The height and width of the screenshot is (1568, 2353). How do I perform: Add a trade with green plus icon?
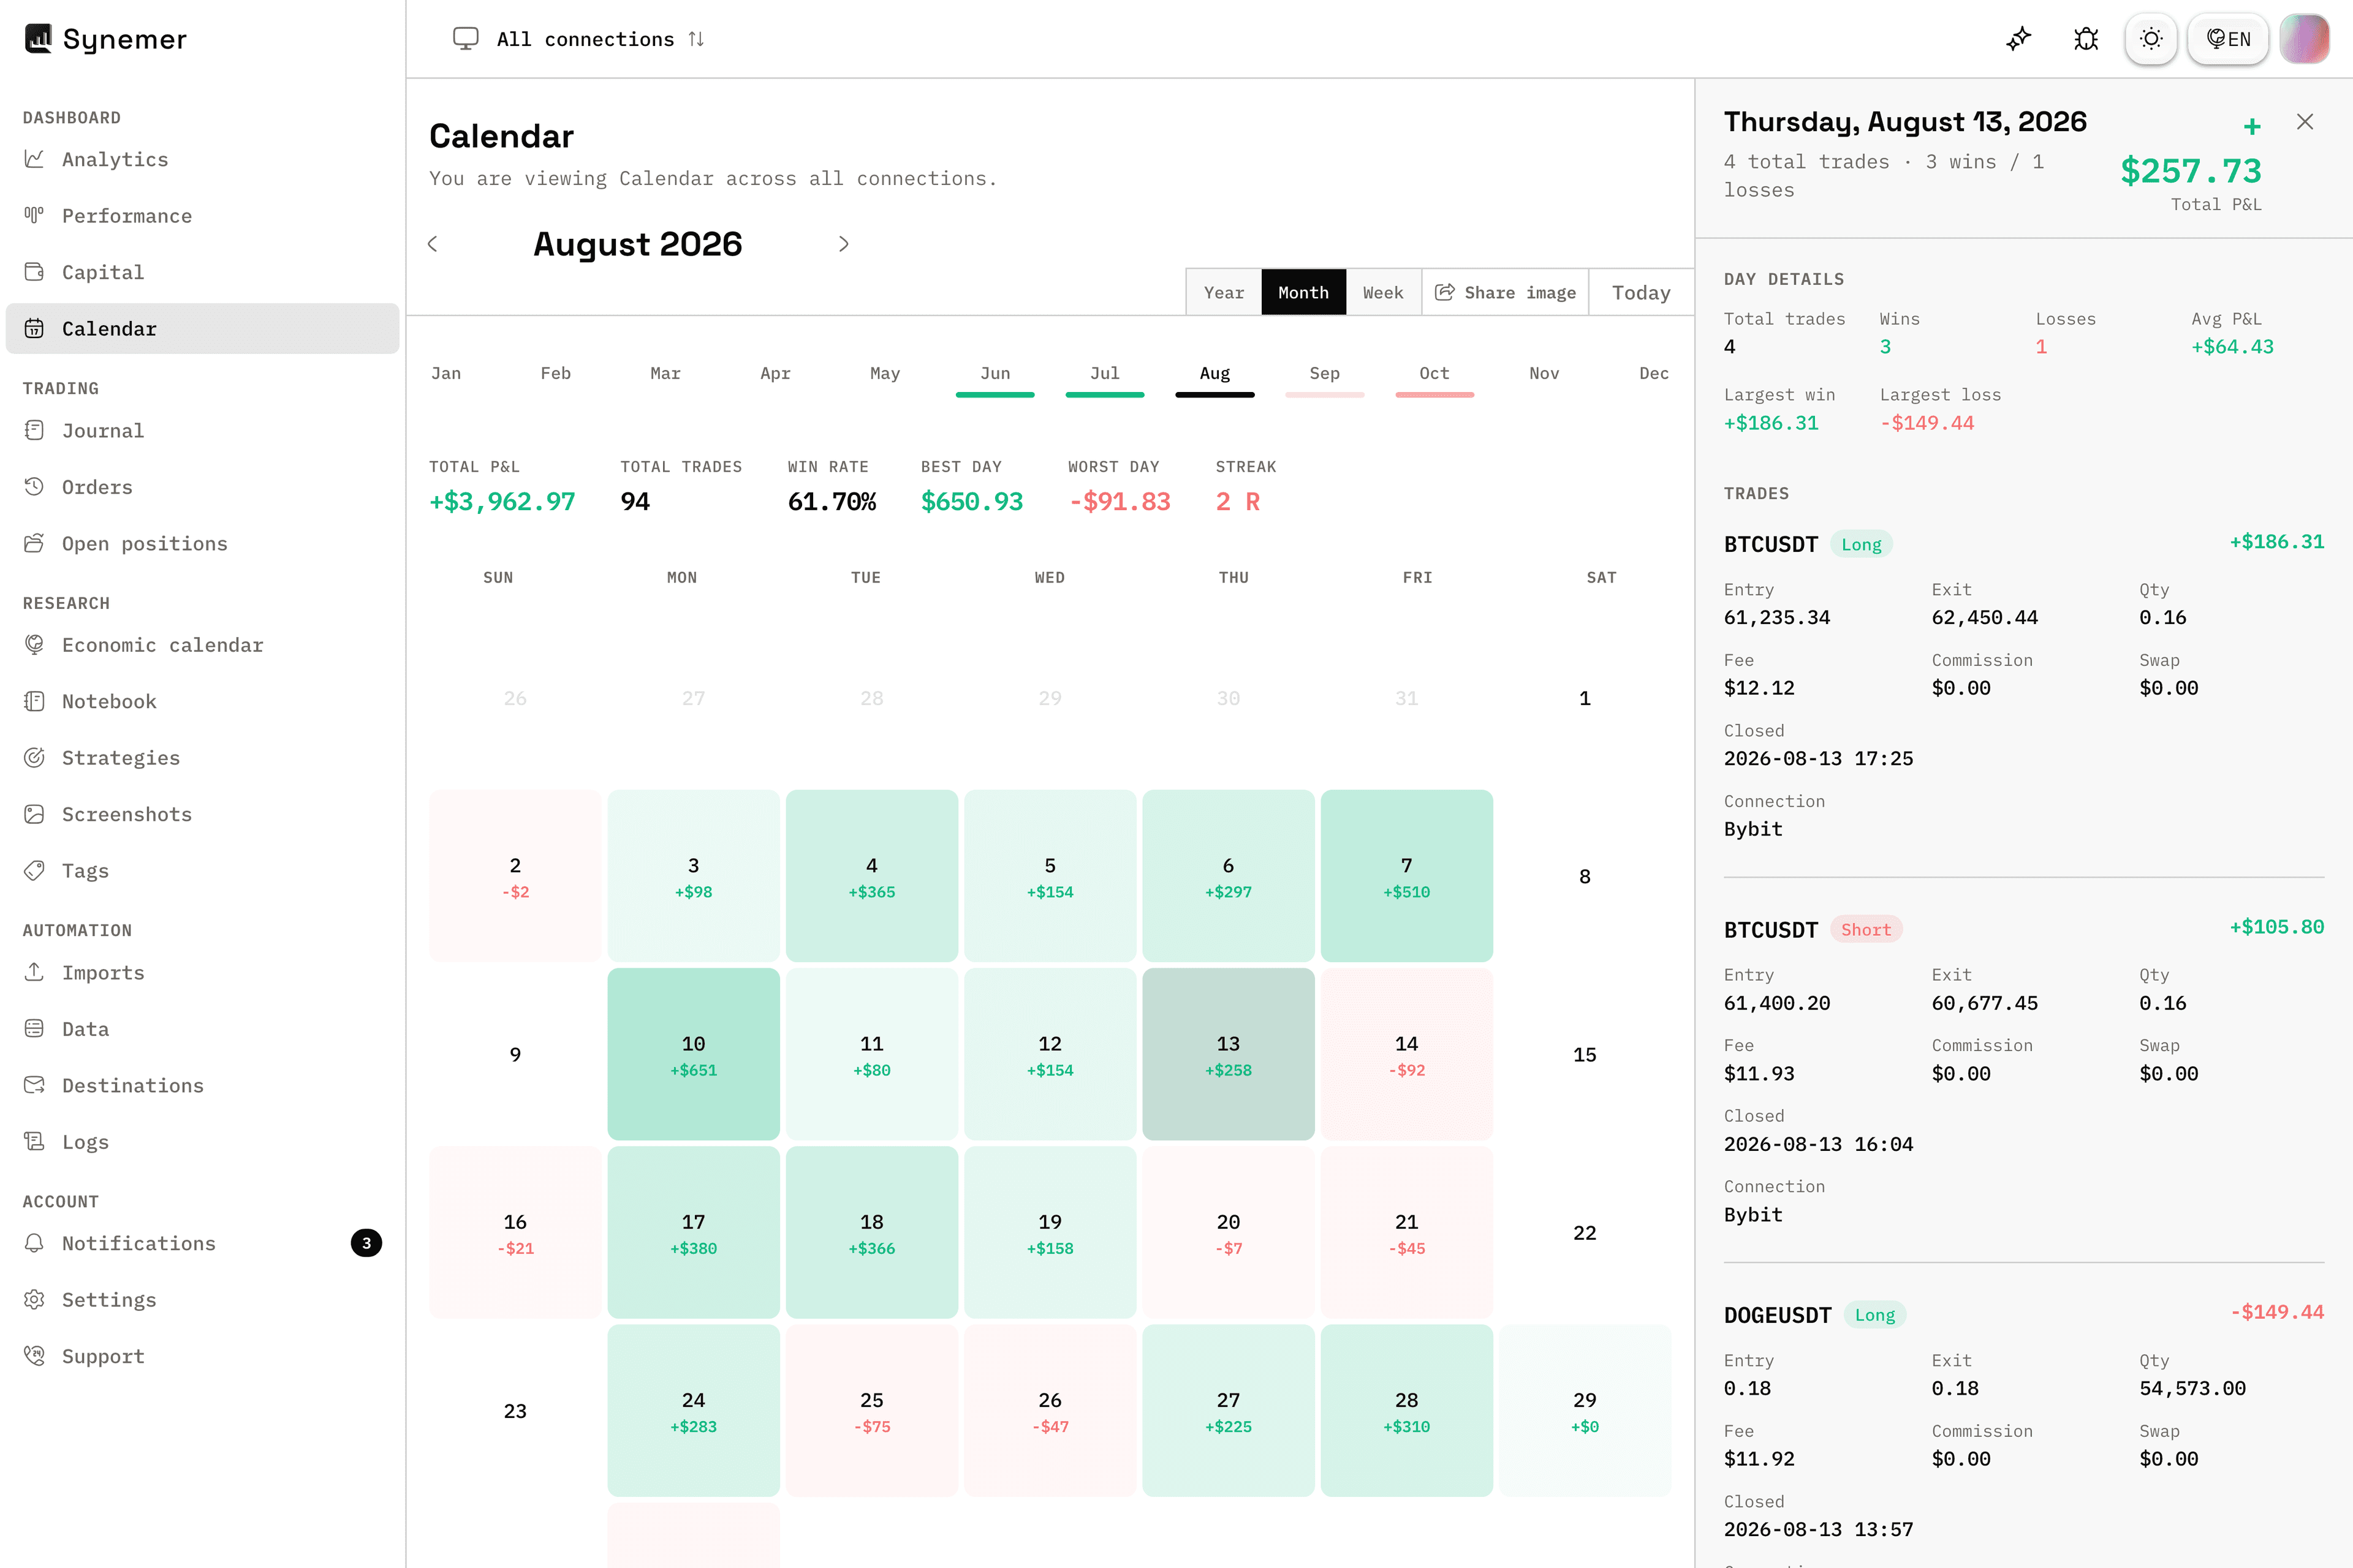pos(2252,126)
